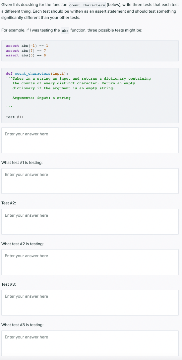Focus the 'What test #1 is testing' answer field
This screenshot has width=182, height=360.
pyautogui.click(x=90, y=181)
